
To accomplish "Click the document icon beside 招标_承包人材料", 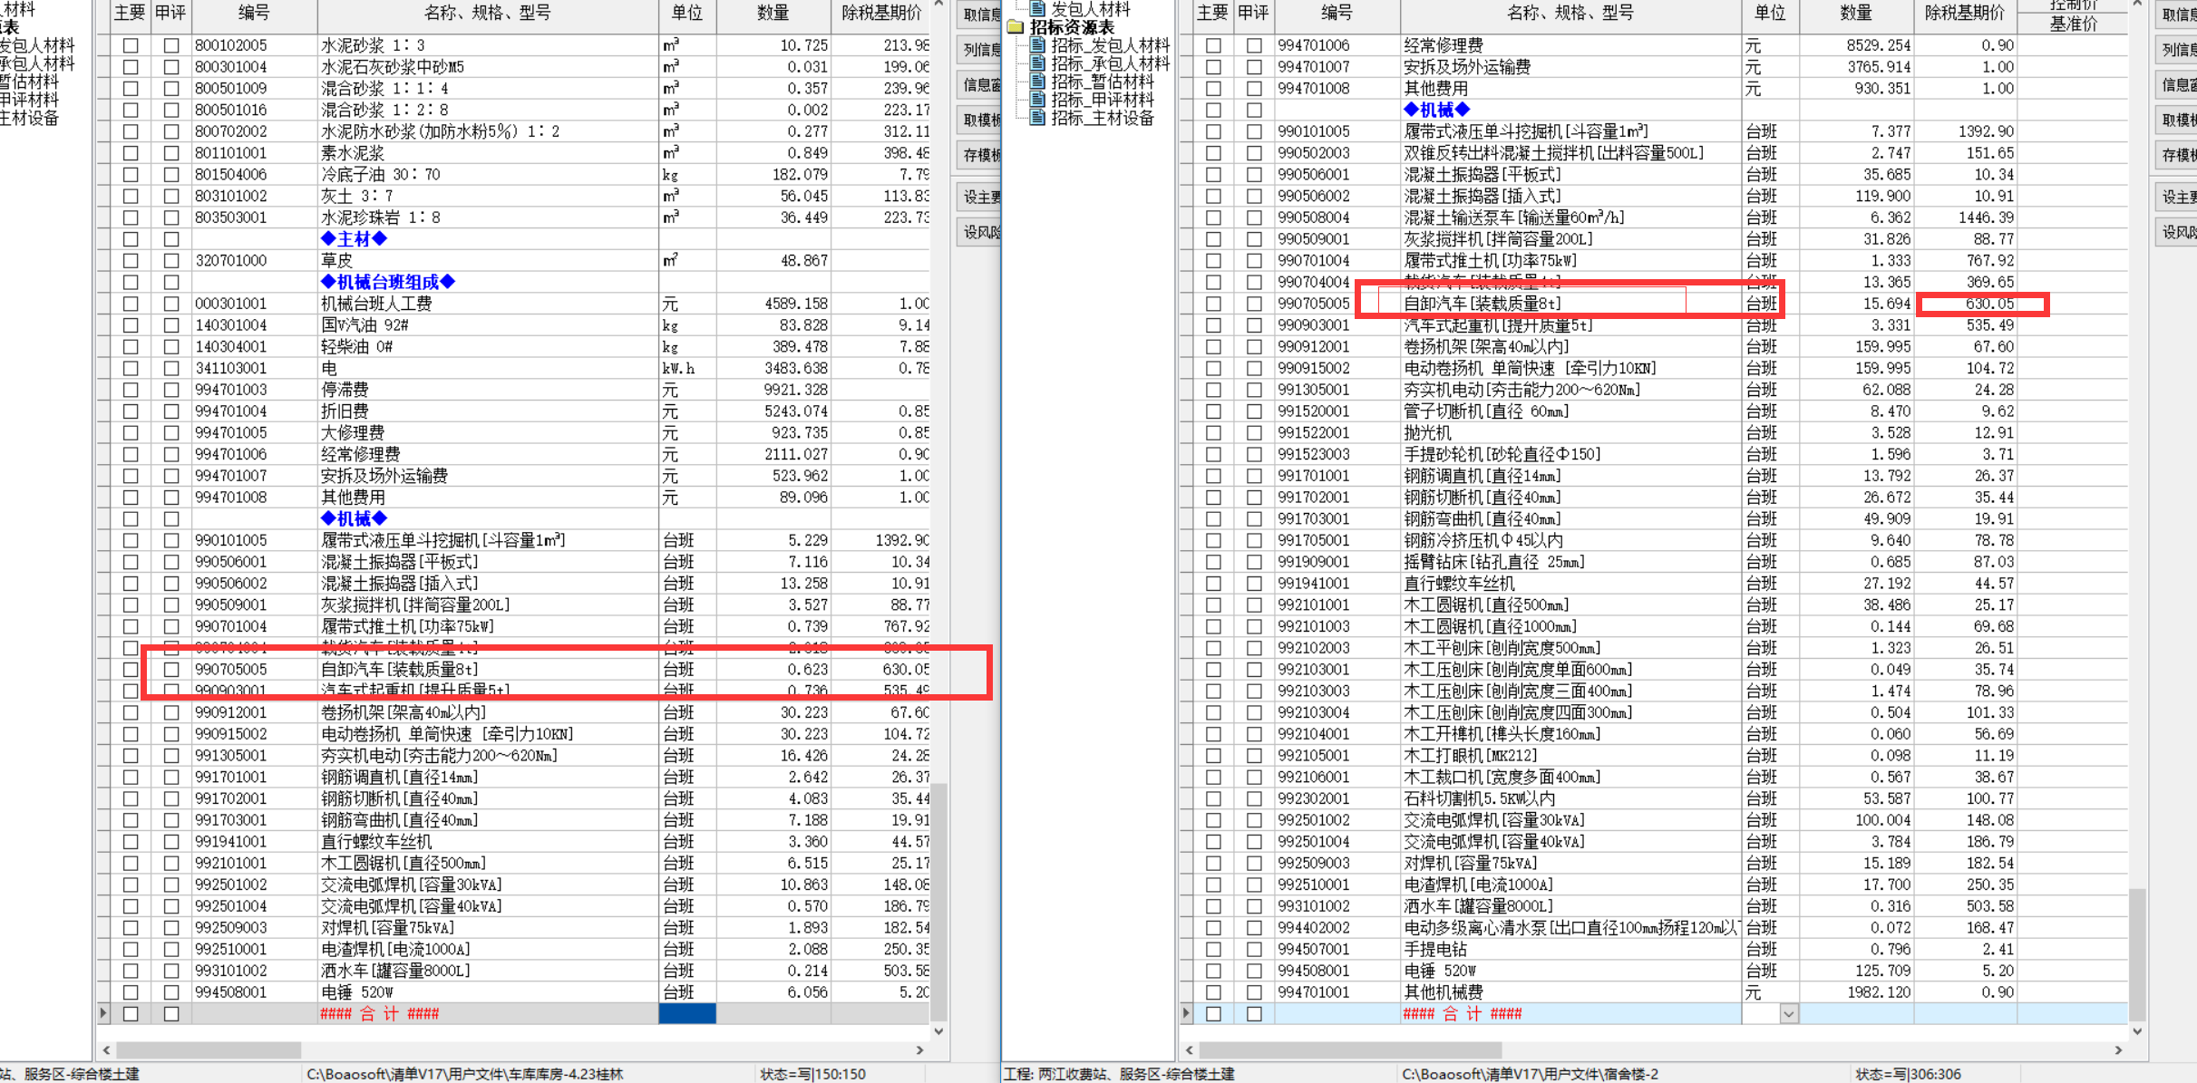I will point(1037,63).
